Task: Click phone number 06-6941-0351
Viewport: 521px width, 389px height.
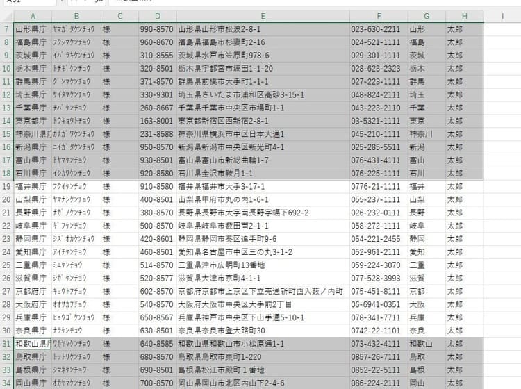Action: [379, 305]
